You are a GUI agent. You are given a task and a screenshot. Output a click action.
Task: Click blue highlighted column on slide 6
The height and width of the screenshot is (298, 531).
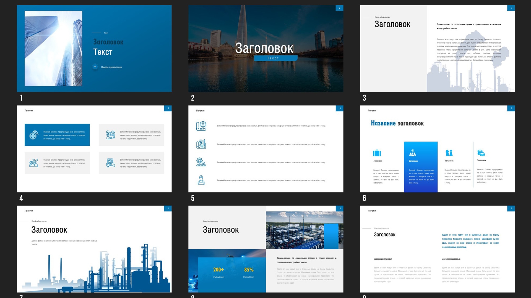[421, 167]
